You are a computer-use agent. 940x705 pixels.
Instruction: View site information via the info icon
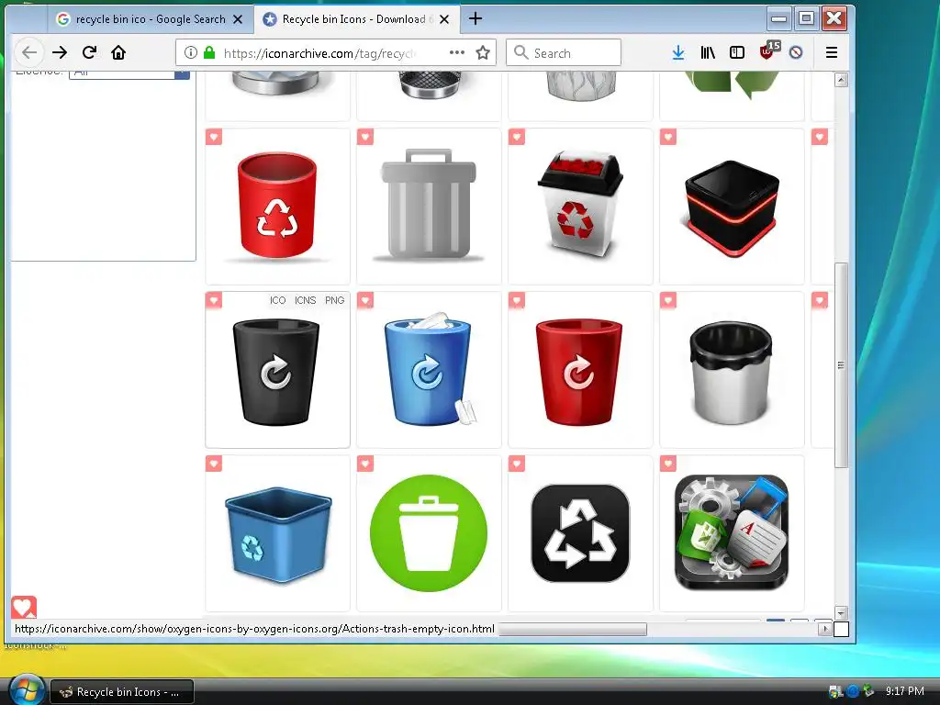191,52
